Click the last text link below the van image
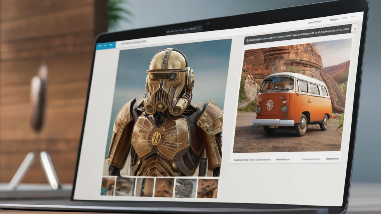The image size is (381, 214). pyautogui.click(x=332, y=158)
